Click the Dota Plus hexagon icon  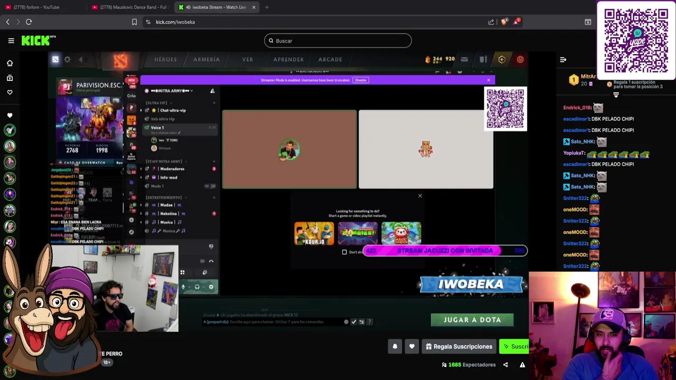(x=502, y=60)
